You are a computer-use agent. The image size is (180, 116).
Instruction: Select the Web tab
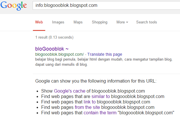tap(39, 22)
